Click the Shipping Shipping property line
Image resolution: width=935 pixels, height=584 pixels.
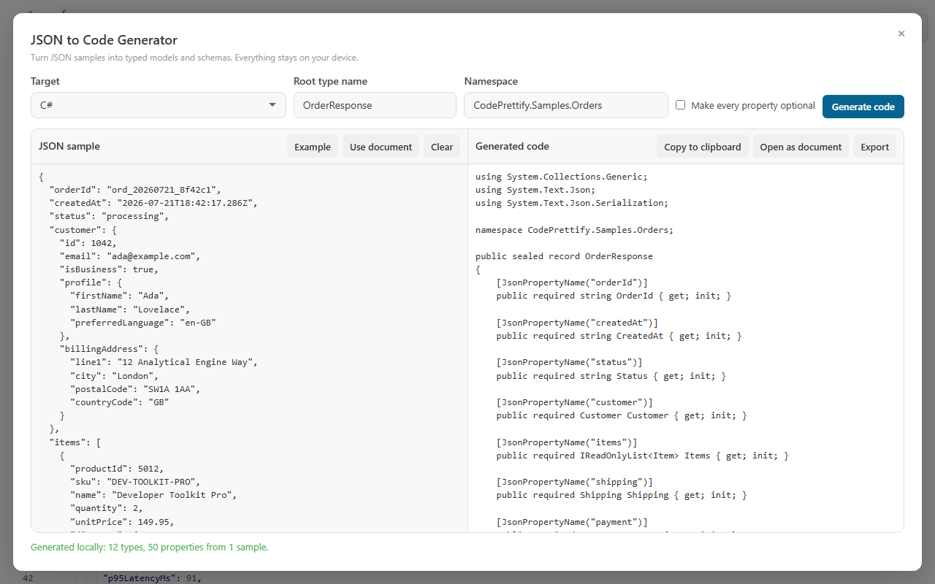pos(622,495)
